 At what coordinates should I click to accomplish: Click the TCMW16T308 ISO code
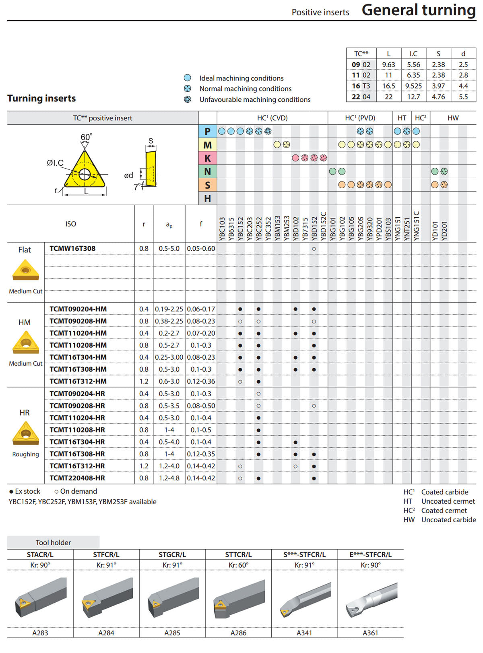pos(72,248)
